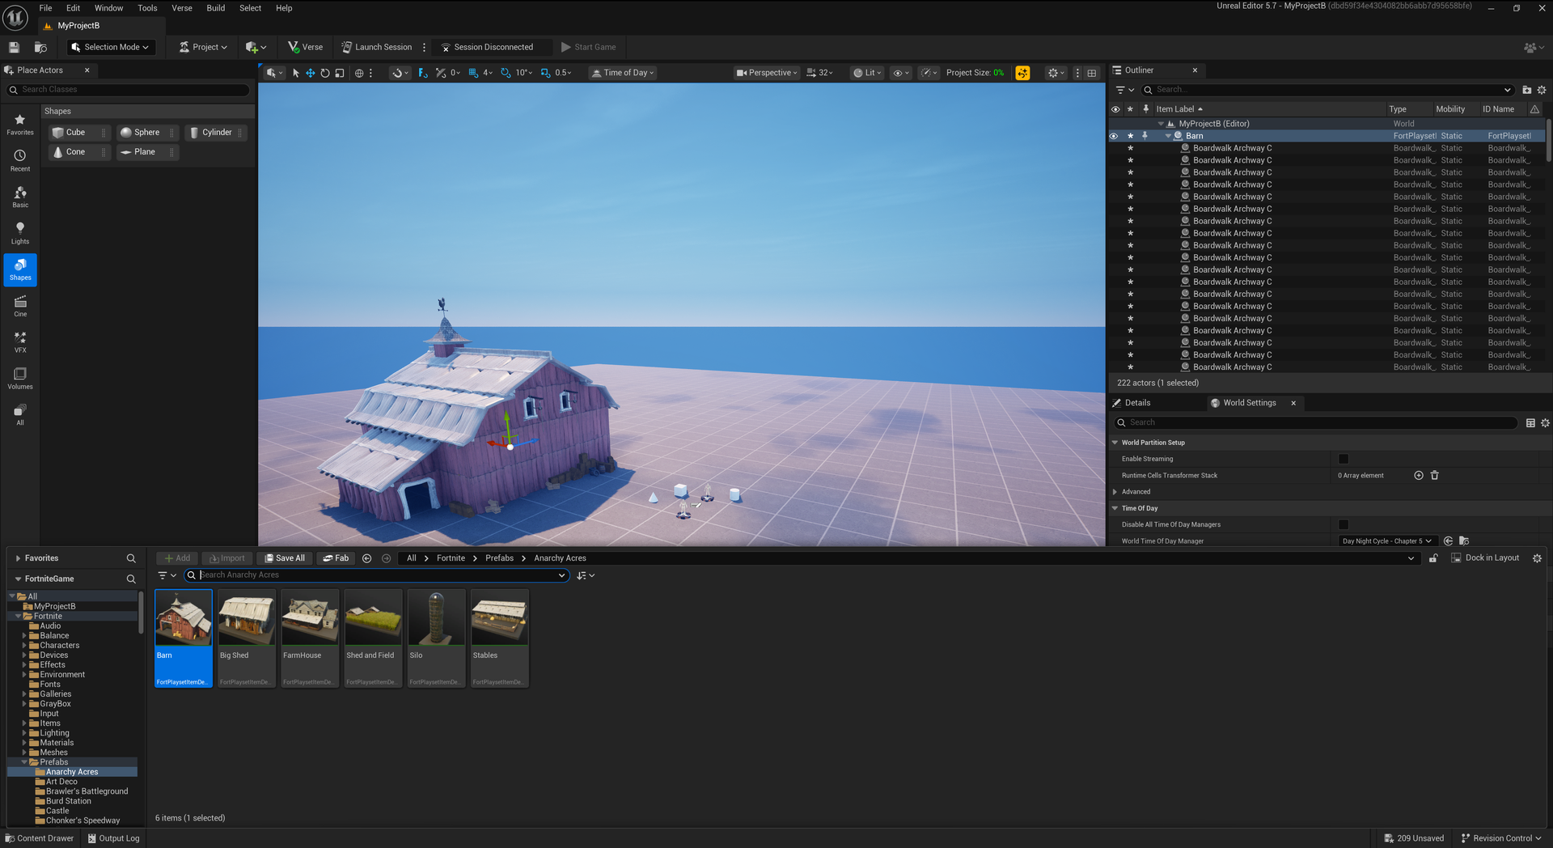The height and width of the screenshot is (848, 1553).
Task: Open the Selection Mode dropdown
Action: [x=111, y=47]
